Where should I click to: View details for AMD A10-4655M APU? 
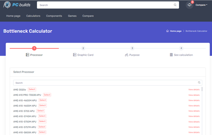coord(194,106)
